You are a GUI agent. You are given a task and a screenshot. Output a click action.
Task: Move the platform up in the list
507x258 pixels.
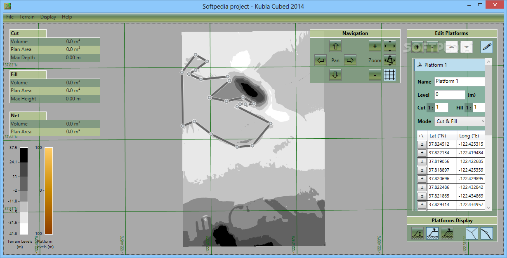pos(452,47)
